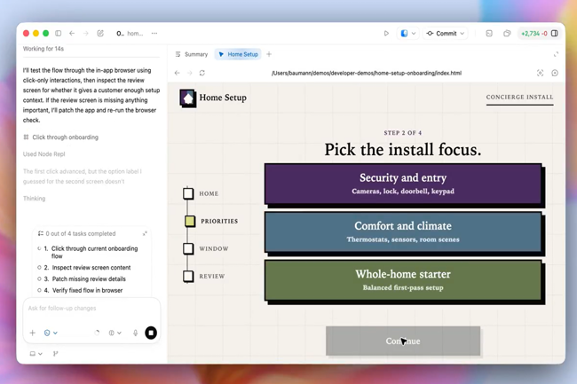This screenshot has width=577, height=384.
Task: Click the plus icon to add attachment
Action: point(33,333)
